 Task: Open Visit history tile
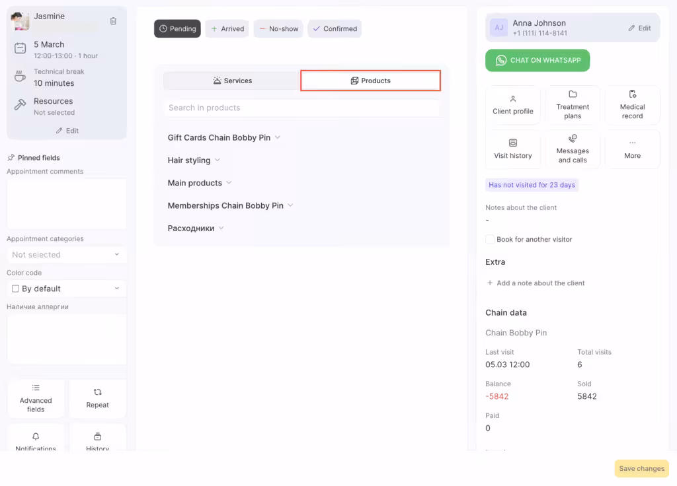point(513,149)
